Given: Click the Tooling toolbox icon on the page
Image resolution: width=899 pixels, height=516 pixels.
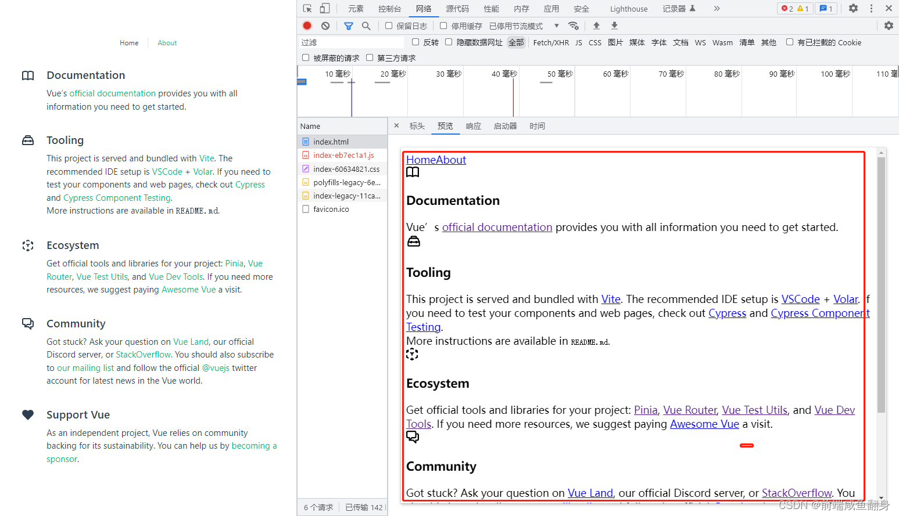Looking at the screenshot, I should click(28, 140).
